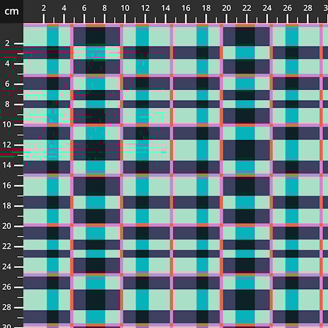Select the 20 label on the left ruler
Screen dimensions: 328x328
8,226
